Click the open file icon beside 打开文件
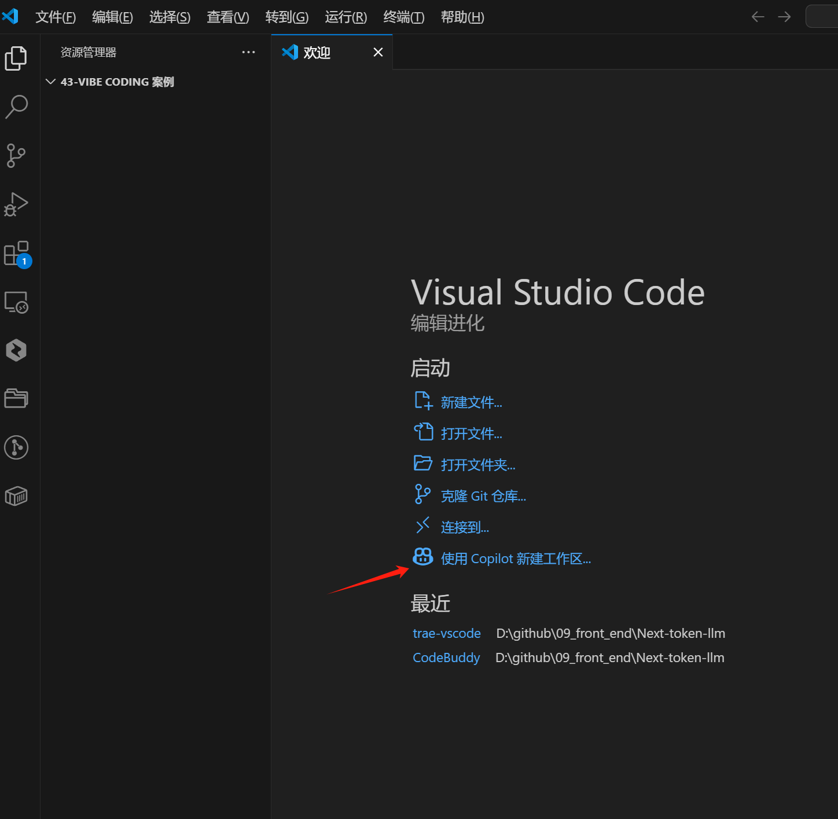The width and height of the screenshot is (838, 819). (x=423, y=432)
